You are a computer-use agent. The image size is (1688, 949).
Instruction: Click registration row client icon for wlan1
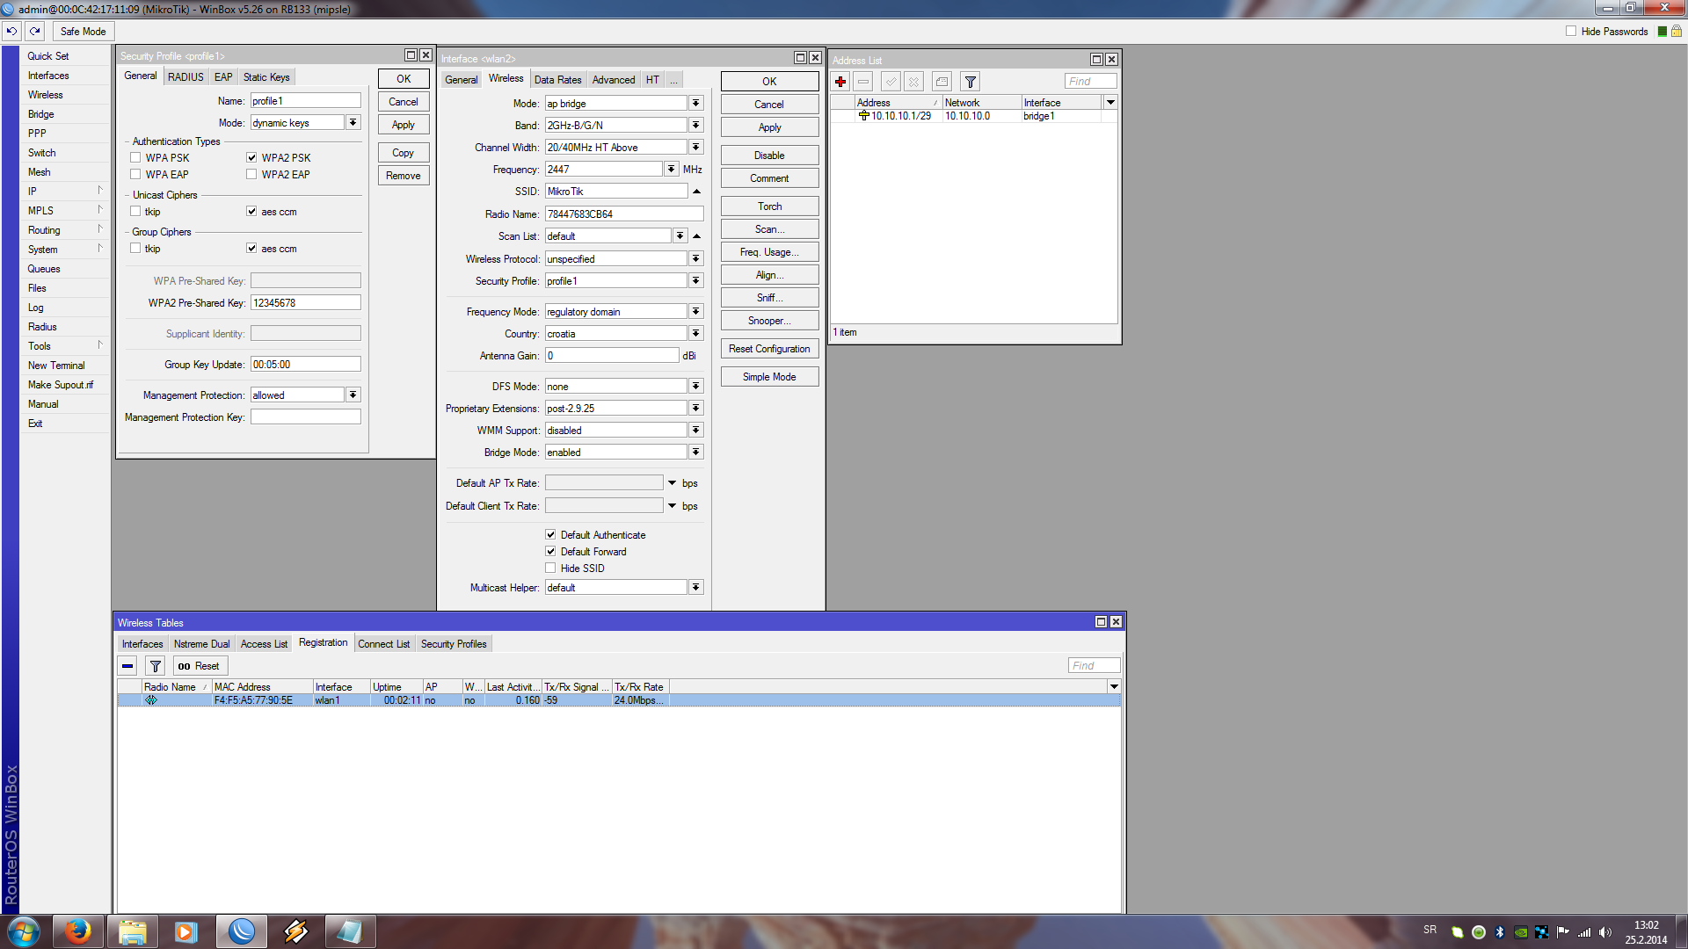(150, 700)
